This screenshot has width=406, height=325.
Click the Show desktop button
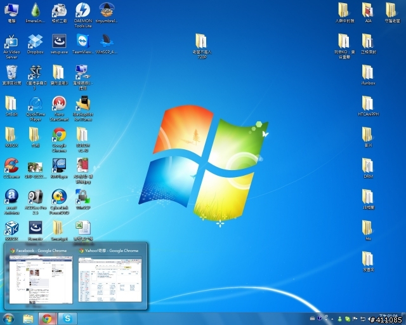click(403, 319)
